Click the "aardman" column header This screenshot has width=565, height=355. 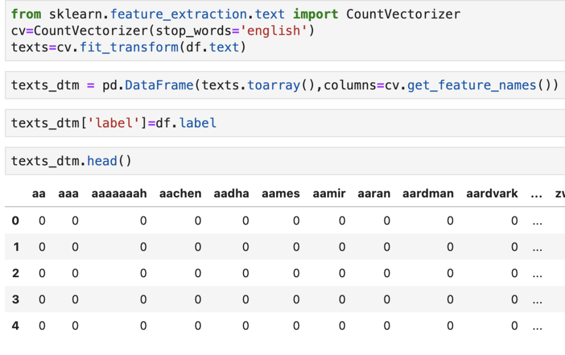tap(427, 193)
